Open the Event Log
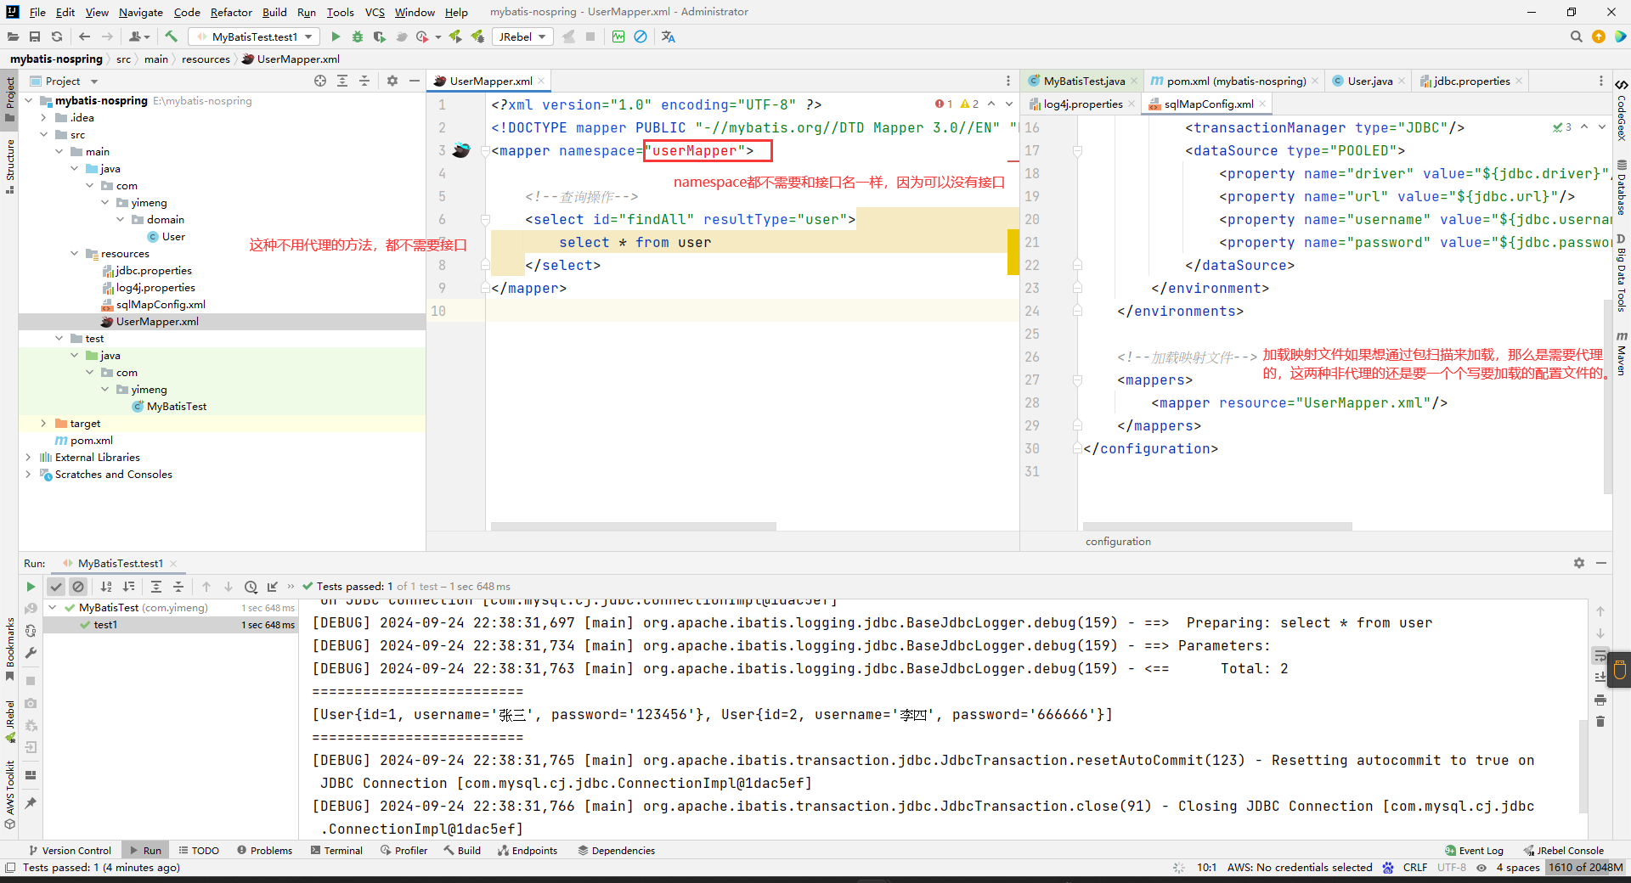This screenshot has width=1631, height=883. (x=1475, y=850)
